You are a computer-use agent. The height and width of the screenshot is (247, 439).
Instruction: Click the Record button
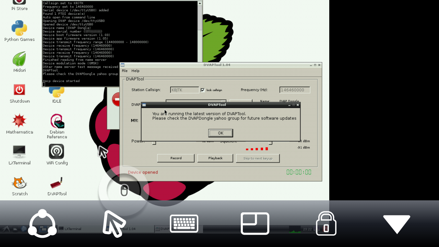point(176,158)
